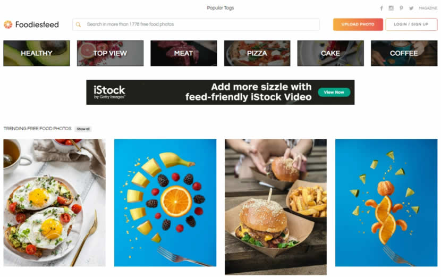Screen dimensions: 441x277
Task: Open the Magazine link
Action: click(428, 8)
